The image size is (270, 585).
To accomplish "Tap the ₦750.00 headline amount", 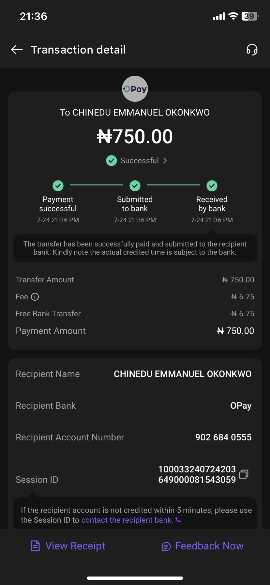I will click(135, 136).
